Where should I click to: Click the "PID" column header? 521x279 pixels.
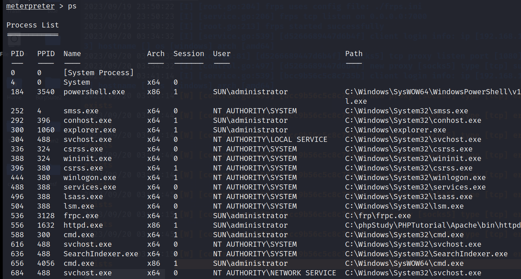tap(17, 54)
